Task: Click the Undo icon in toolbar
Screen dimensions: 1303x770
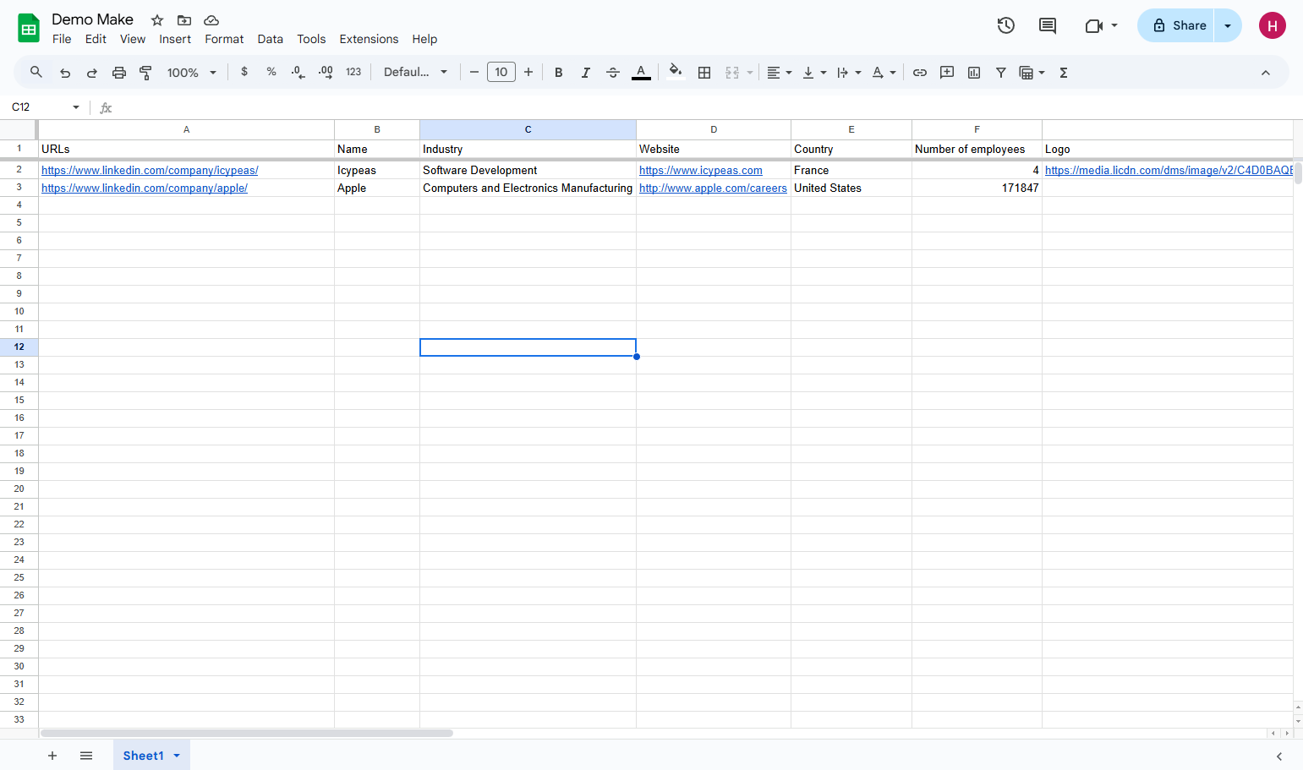Action: 65,73
